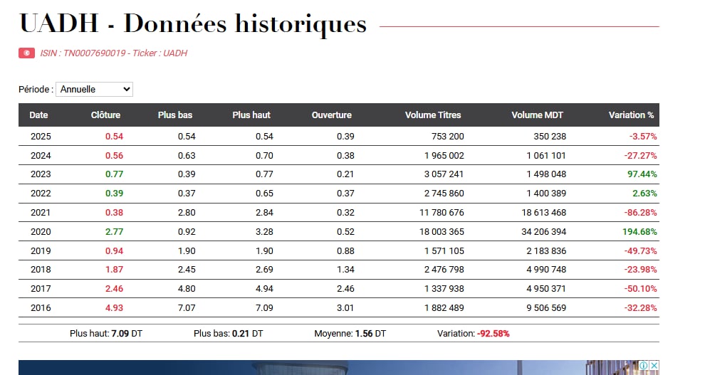Click the summary Plus haut: 7.09 DT

[106, 334]
